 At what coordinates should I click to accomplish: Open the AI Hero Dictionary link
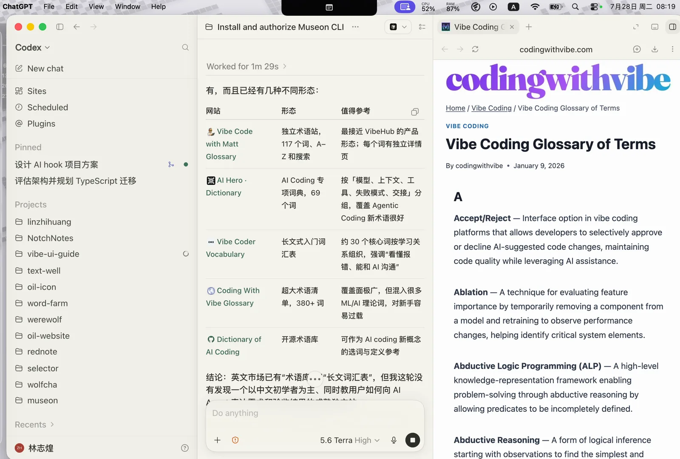click(227, 187)
